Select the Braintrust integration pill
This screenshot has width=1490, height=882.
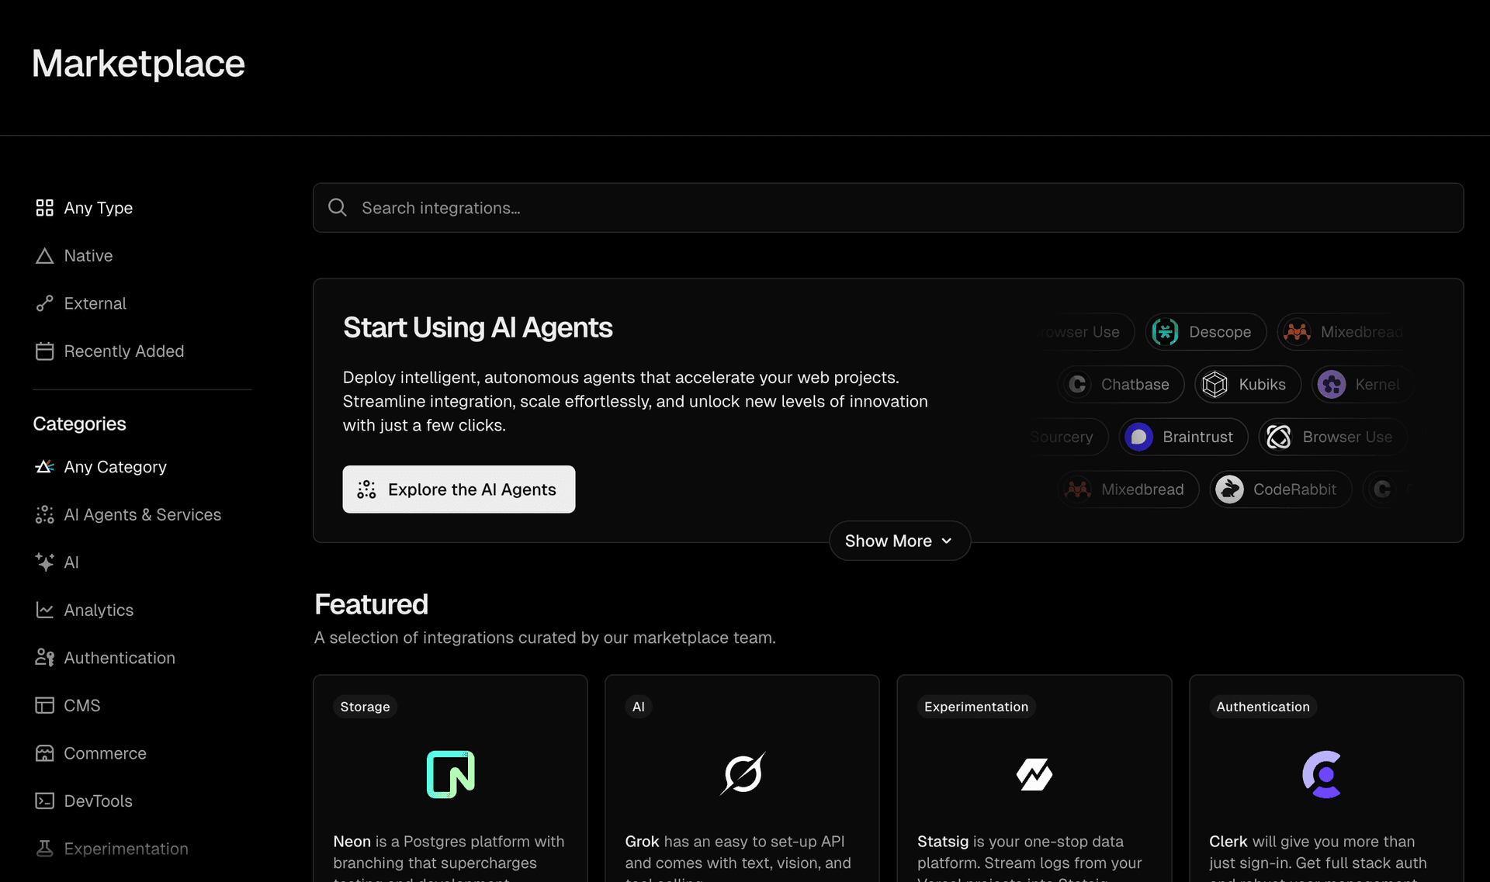[1182, 436]
